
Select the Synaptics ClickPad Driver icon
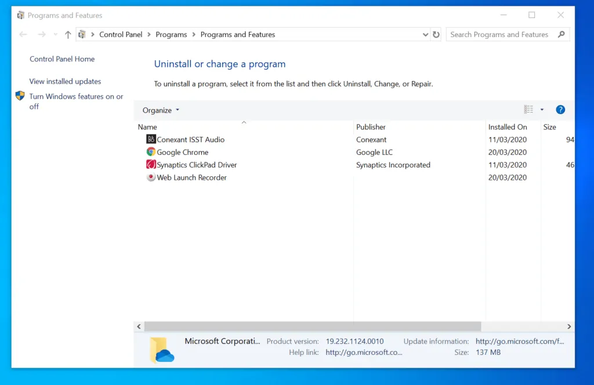coord(151,165)
